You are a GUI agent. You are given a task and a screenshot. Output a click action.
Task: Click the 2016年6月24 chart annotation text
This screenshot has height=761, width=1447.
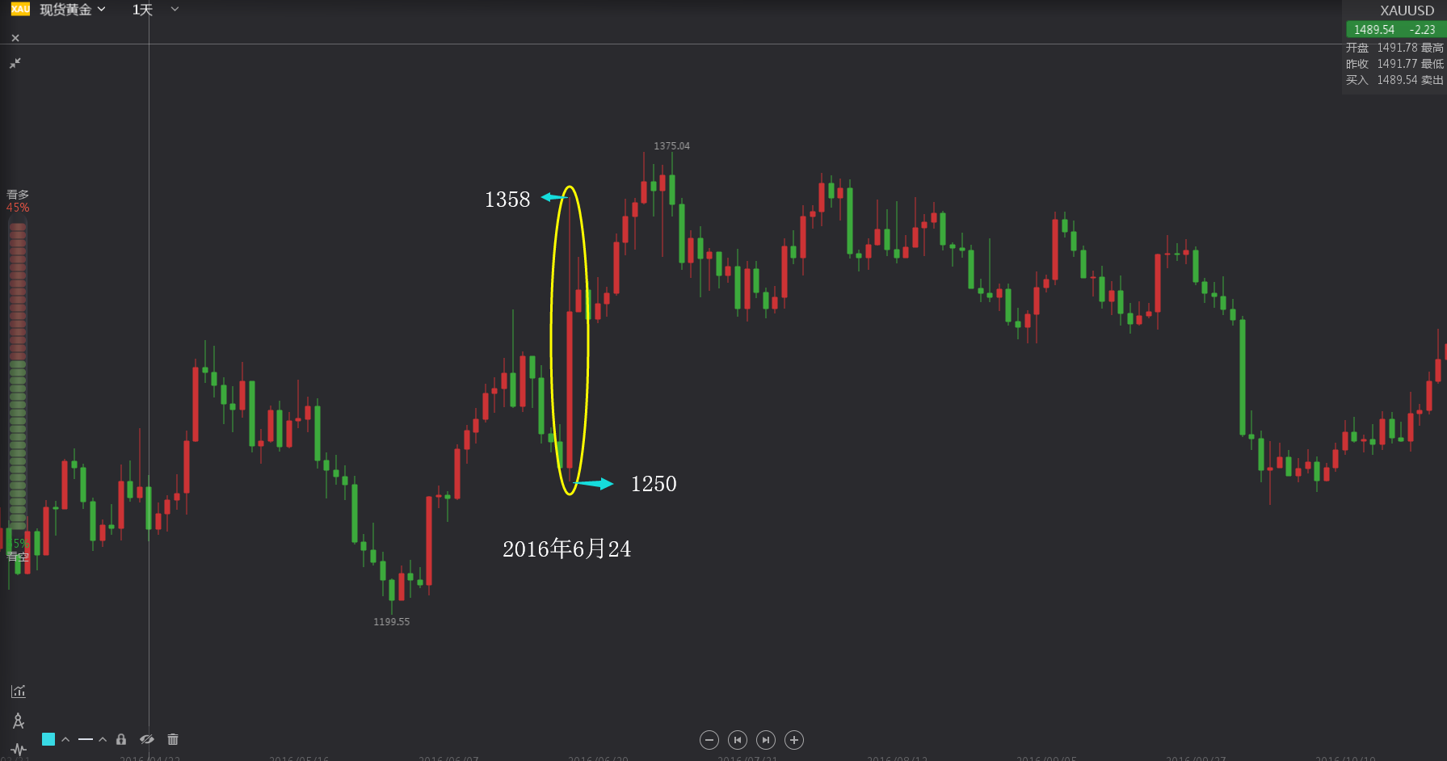pos(566,549)
